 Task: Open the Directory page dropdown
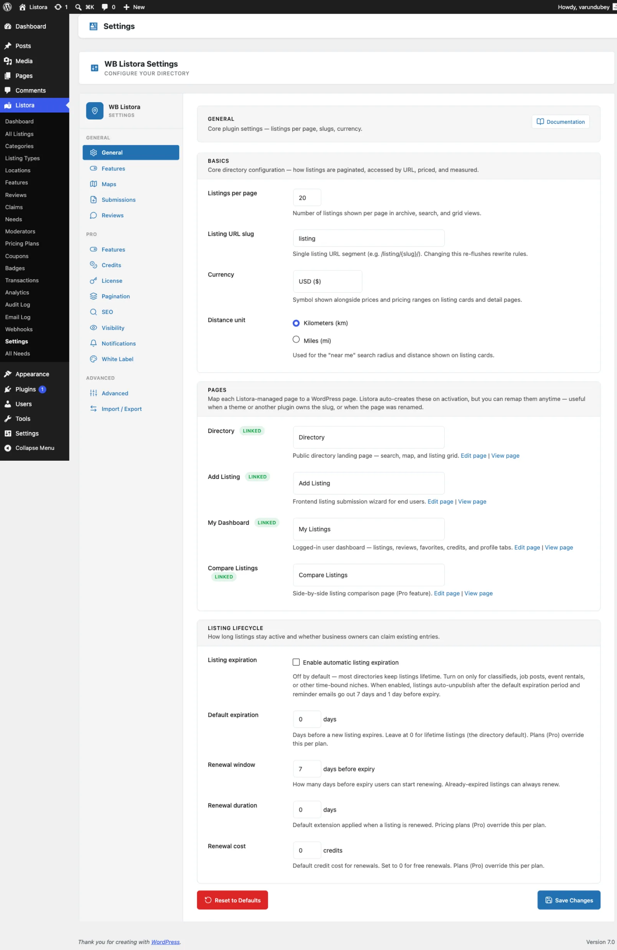point(369,438)
